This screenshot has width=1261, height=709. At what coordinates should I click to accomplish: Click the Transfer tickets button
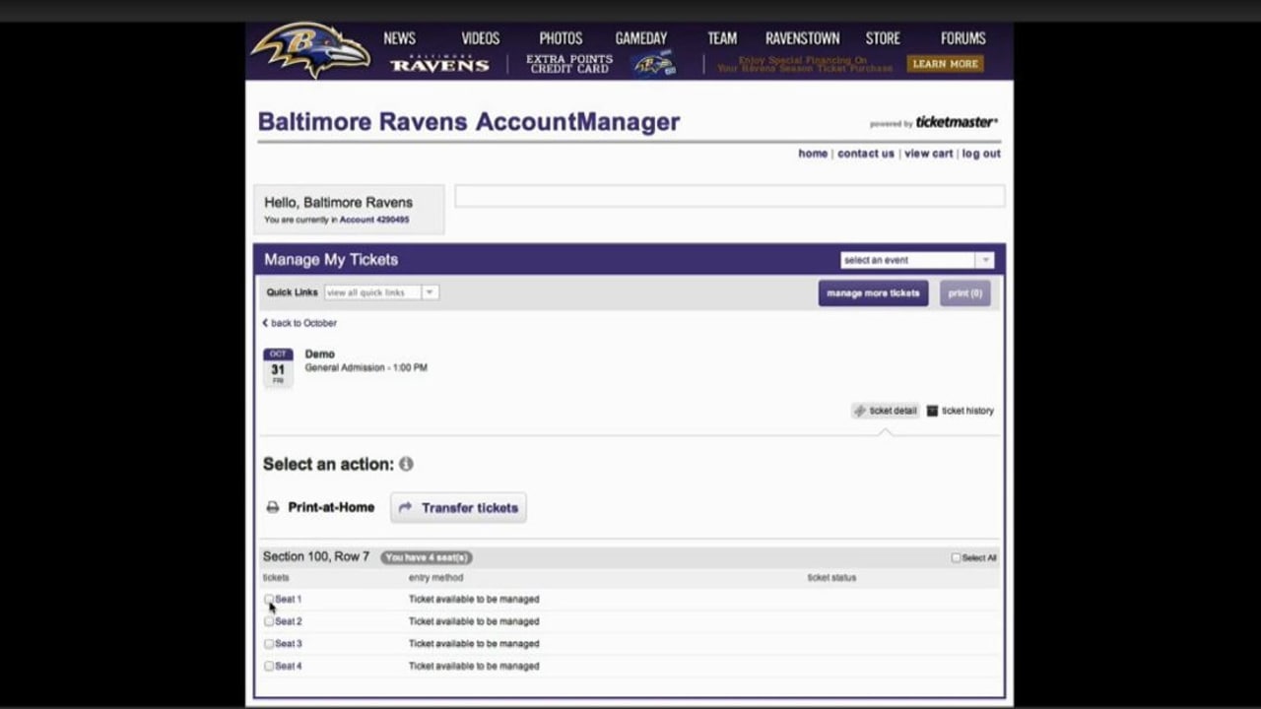pyautogui.click(x=459, y=508)
